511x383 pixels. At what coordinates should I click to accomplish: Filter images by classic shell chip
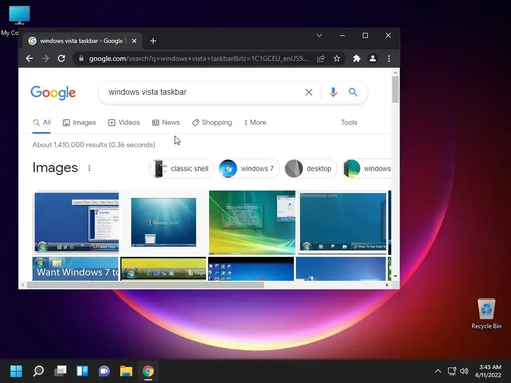[181, 169]
